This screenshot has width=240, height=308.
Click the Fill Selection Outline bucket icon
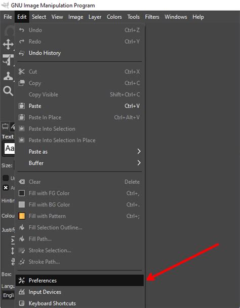pos(22,227)
